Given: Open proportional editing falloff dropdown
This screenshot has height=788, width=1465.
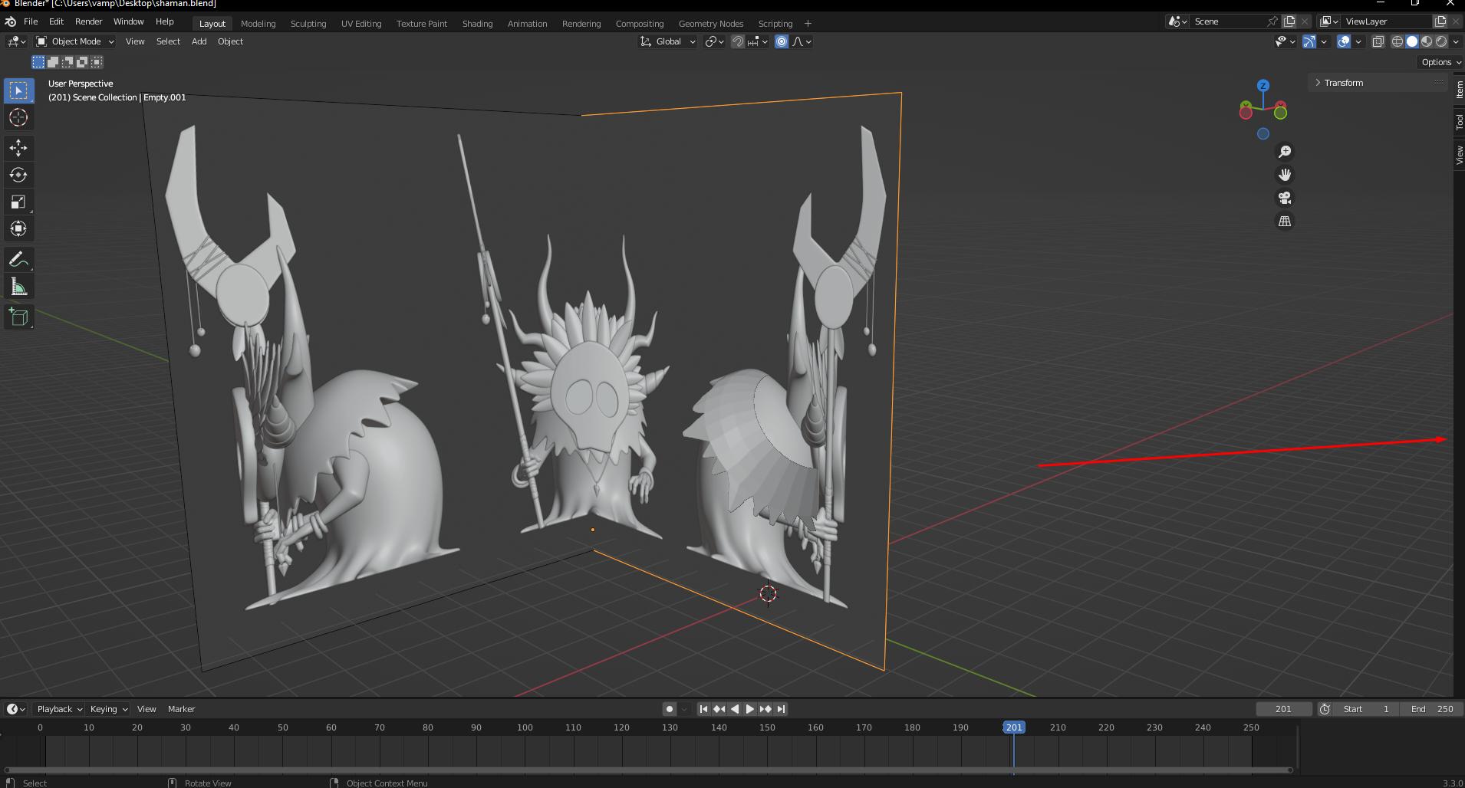Looking at the screenshot, I should click(802, 41).
